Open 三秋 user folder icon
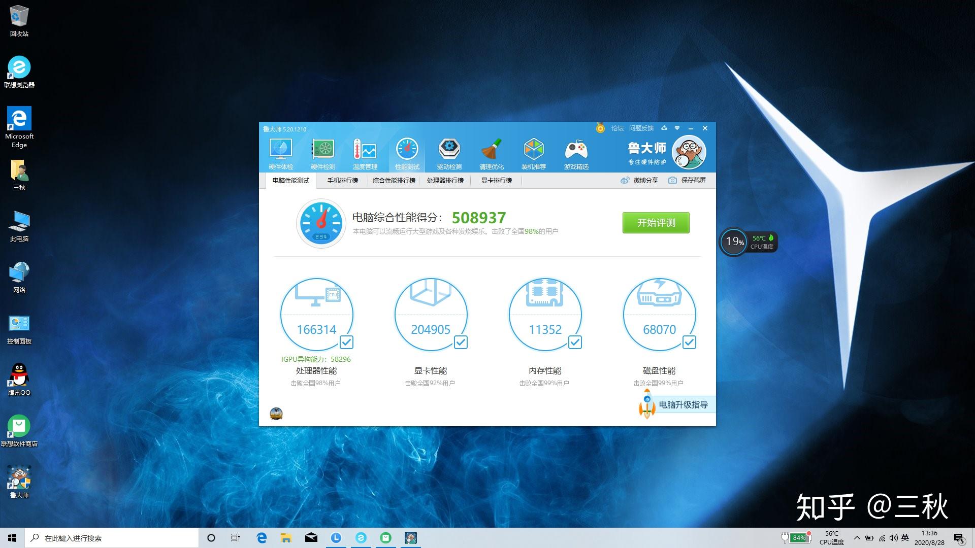Screen dimensions: 975x548 (x=19, y=175)
